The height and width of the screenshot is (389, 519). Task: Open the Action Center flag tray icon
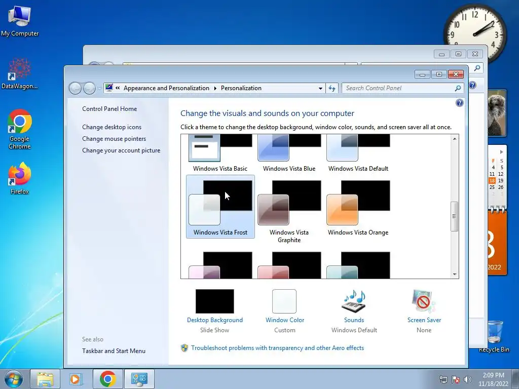coord(456,379)
